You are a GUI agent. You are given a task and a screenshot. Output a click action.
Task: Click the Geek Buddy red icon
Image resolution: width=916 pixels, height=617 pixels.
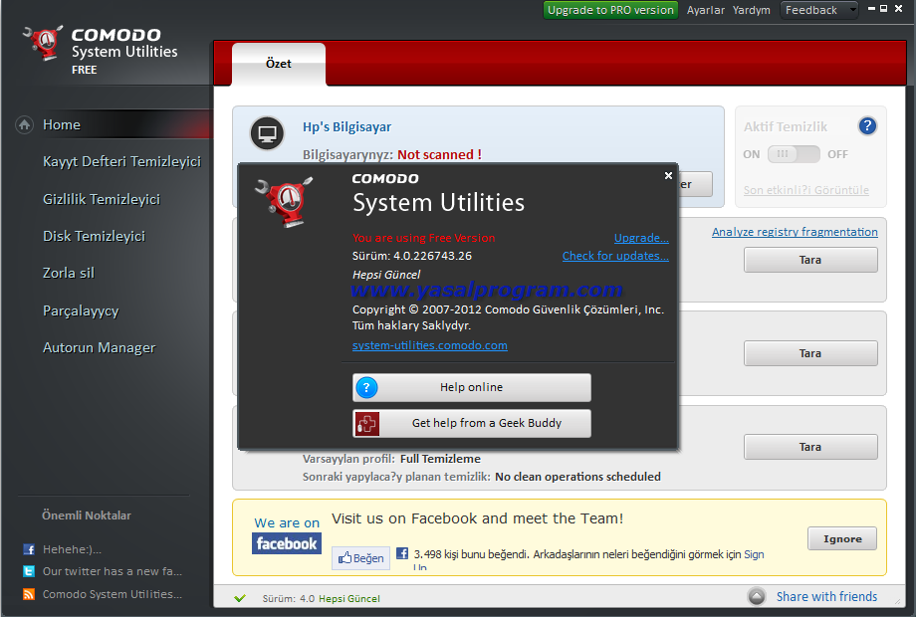366,423
